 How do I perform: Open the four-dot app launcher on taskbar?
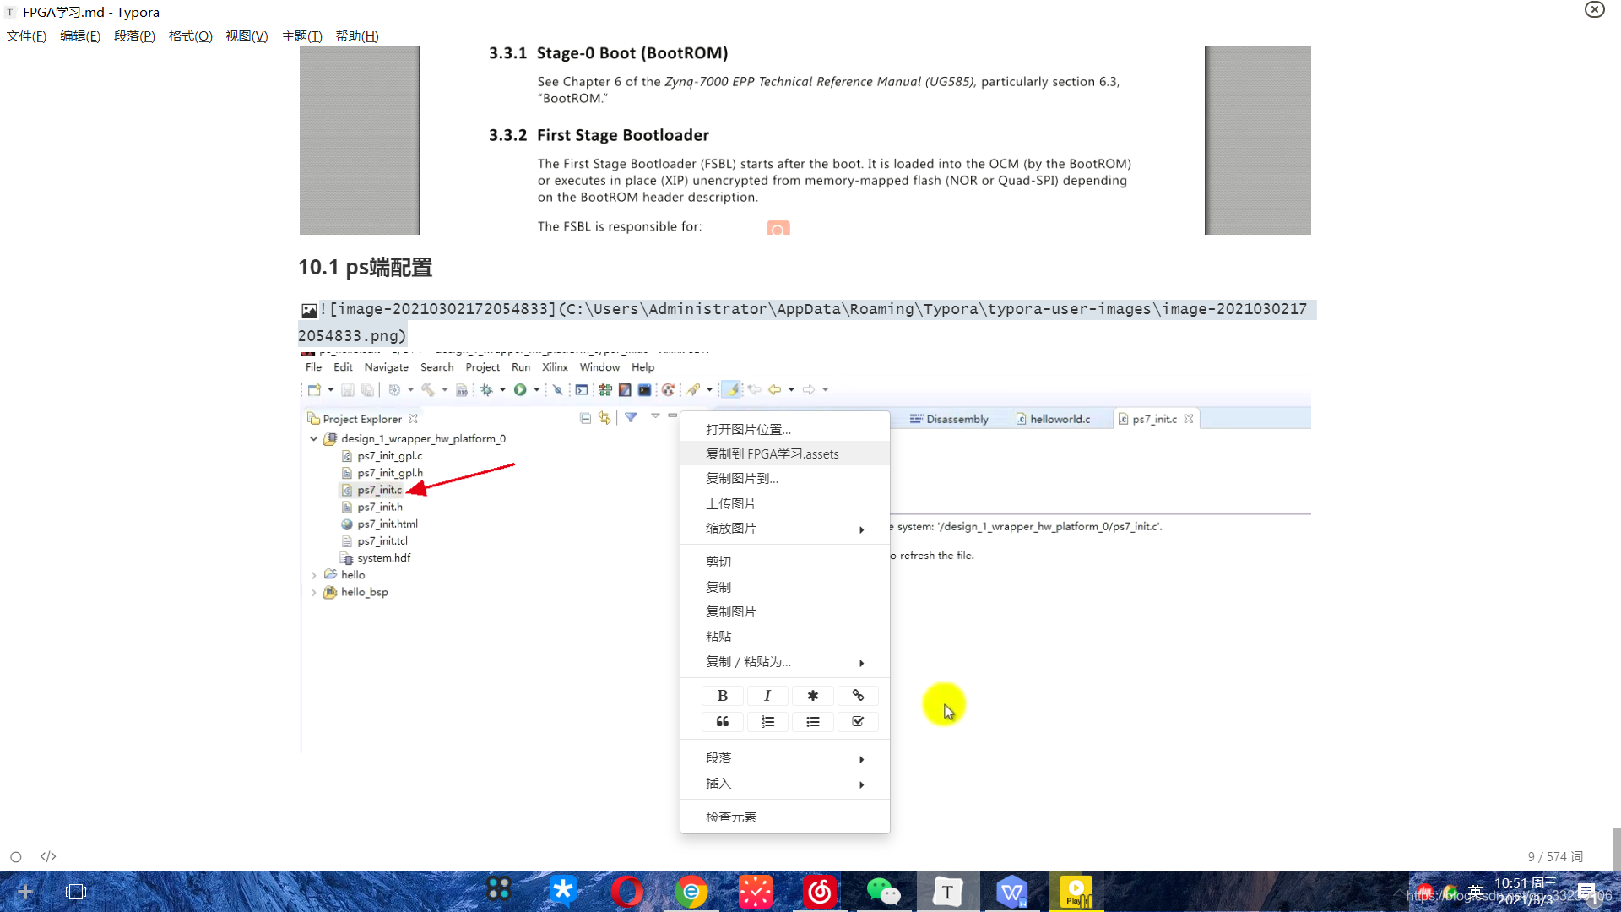pos(499,890)
